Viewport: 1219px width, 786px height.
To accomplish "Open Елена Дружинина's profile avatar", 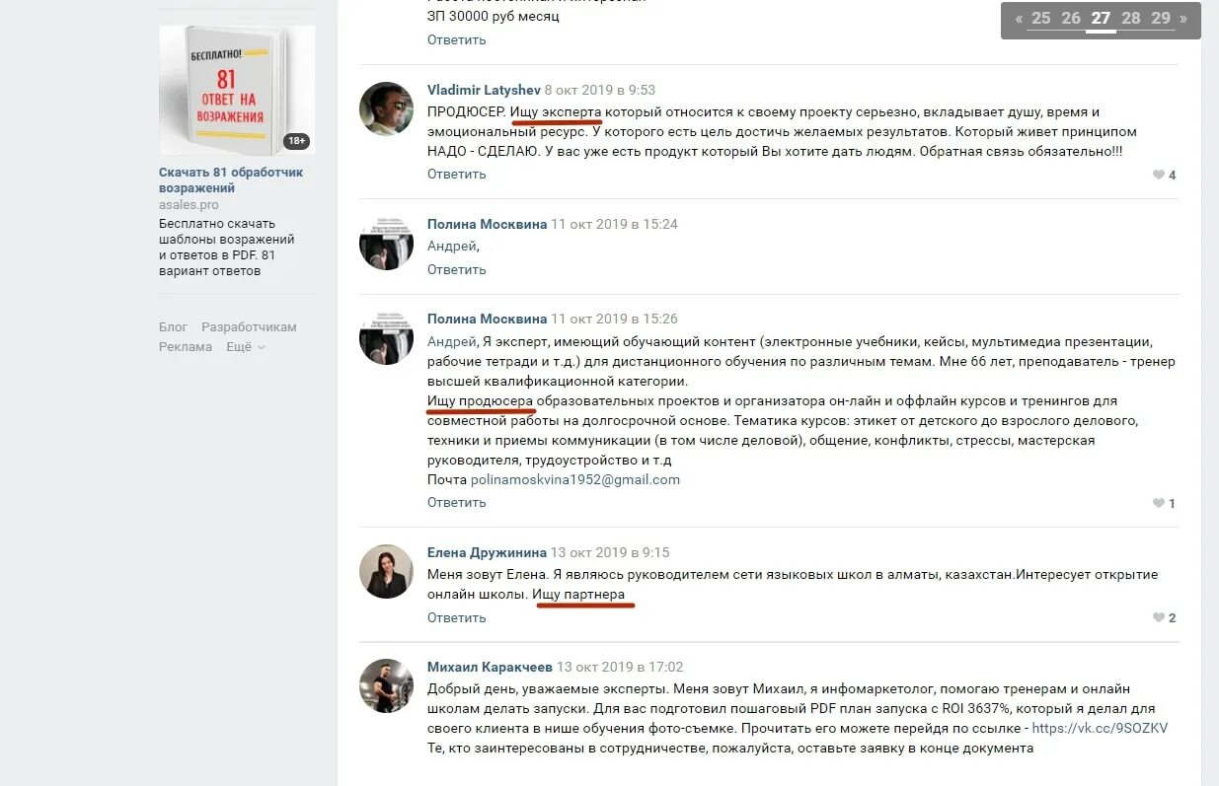I will tap(386, 571).
